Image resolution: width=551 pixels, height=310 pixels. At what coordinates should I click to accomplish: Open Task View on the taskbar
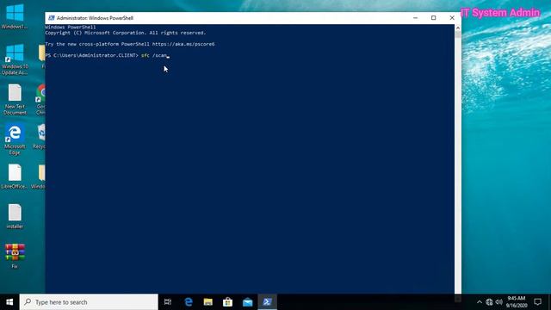(168, 302)
